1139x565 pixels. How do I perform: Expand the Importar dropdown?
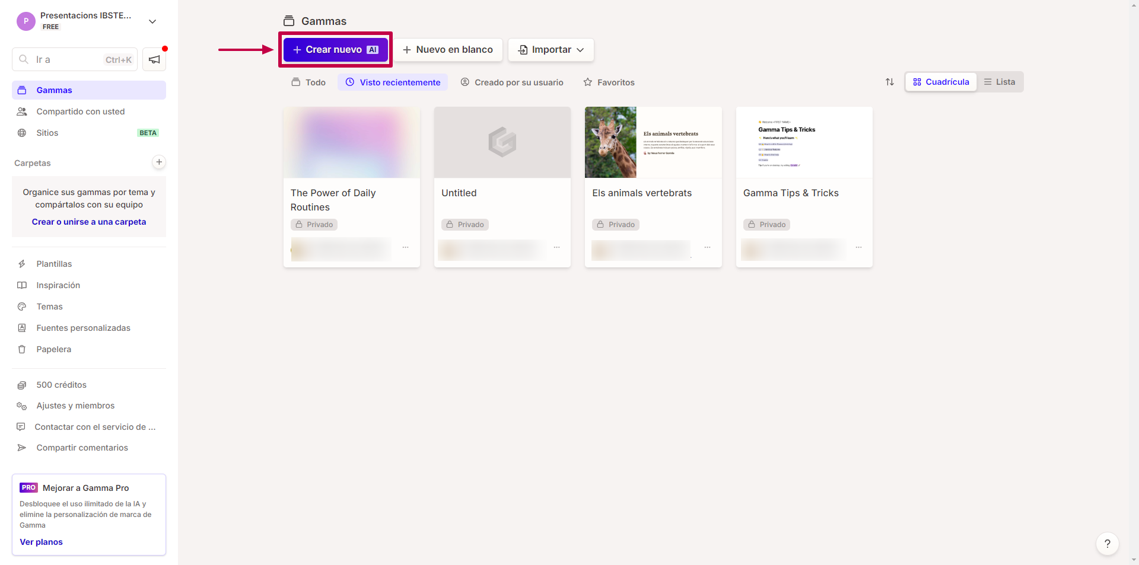pyautogui.click(x=551, y=50)
